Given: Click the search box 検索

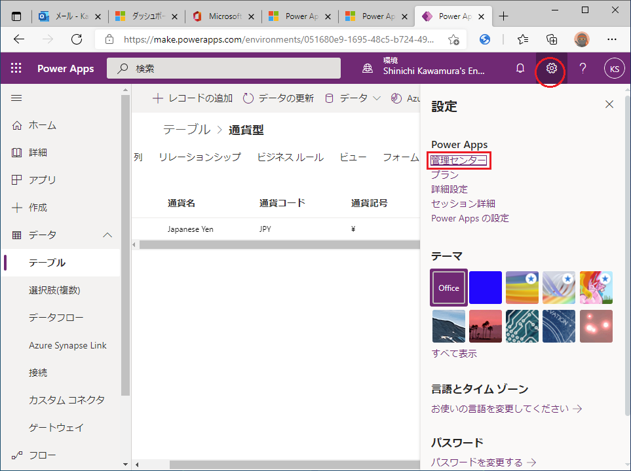Looking at the screenshot, I should click(x=223, y=68).
